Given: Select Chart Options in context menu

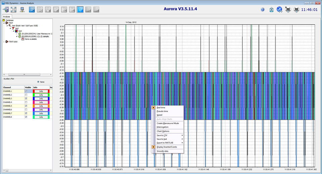Looking at the screenshot, I should pos(163,131).
